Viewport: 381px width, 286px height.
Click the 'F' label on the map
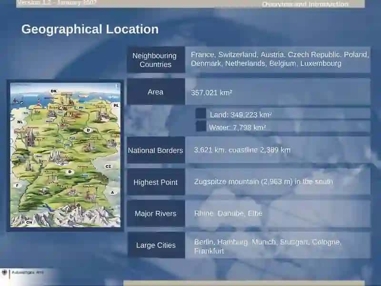[x=17, y=185]
